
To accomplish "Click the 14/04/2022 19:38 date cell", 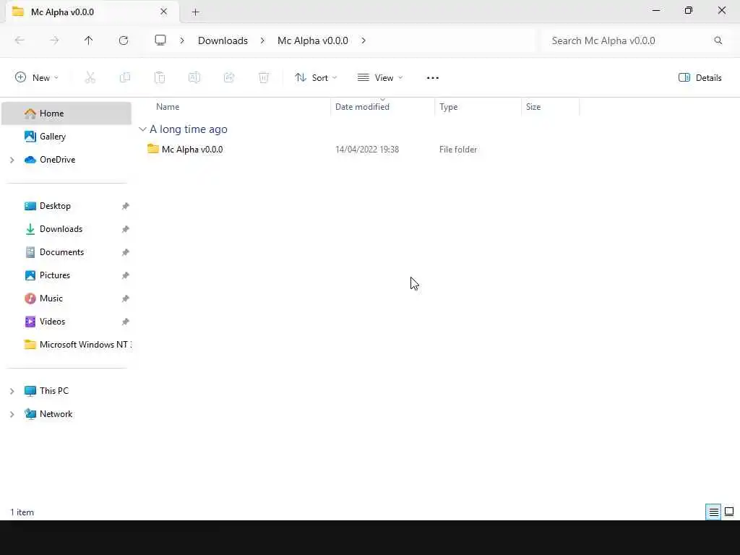I will 367,150.
